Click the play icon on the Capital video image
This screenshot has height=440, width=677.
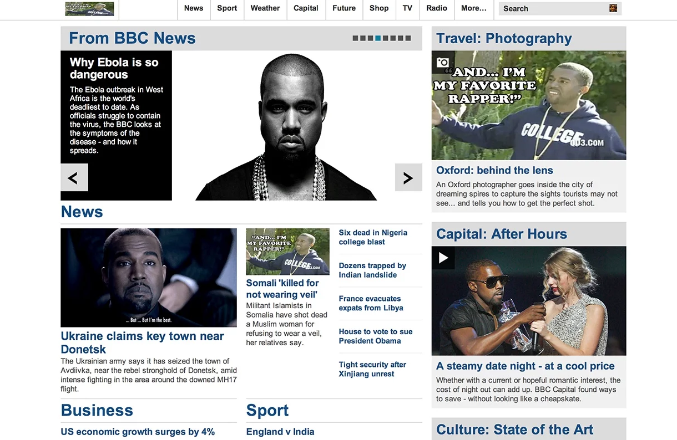point(443,258)
